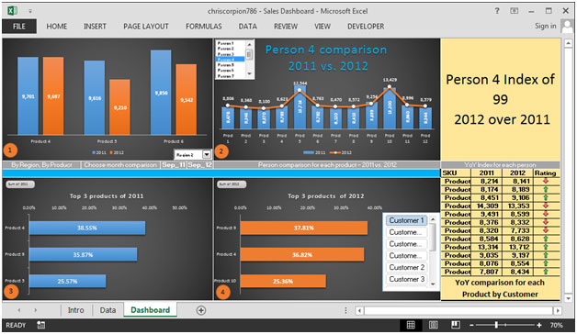
Task: Toggle Customer 2 slicer item
Action: pyautogui.click(x=407, y=268)
